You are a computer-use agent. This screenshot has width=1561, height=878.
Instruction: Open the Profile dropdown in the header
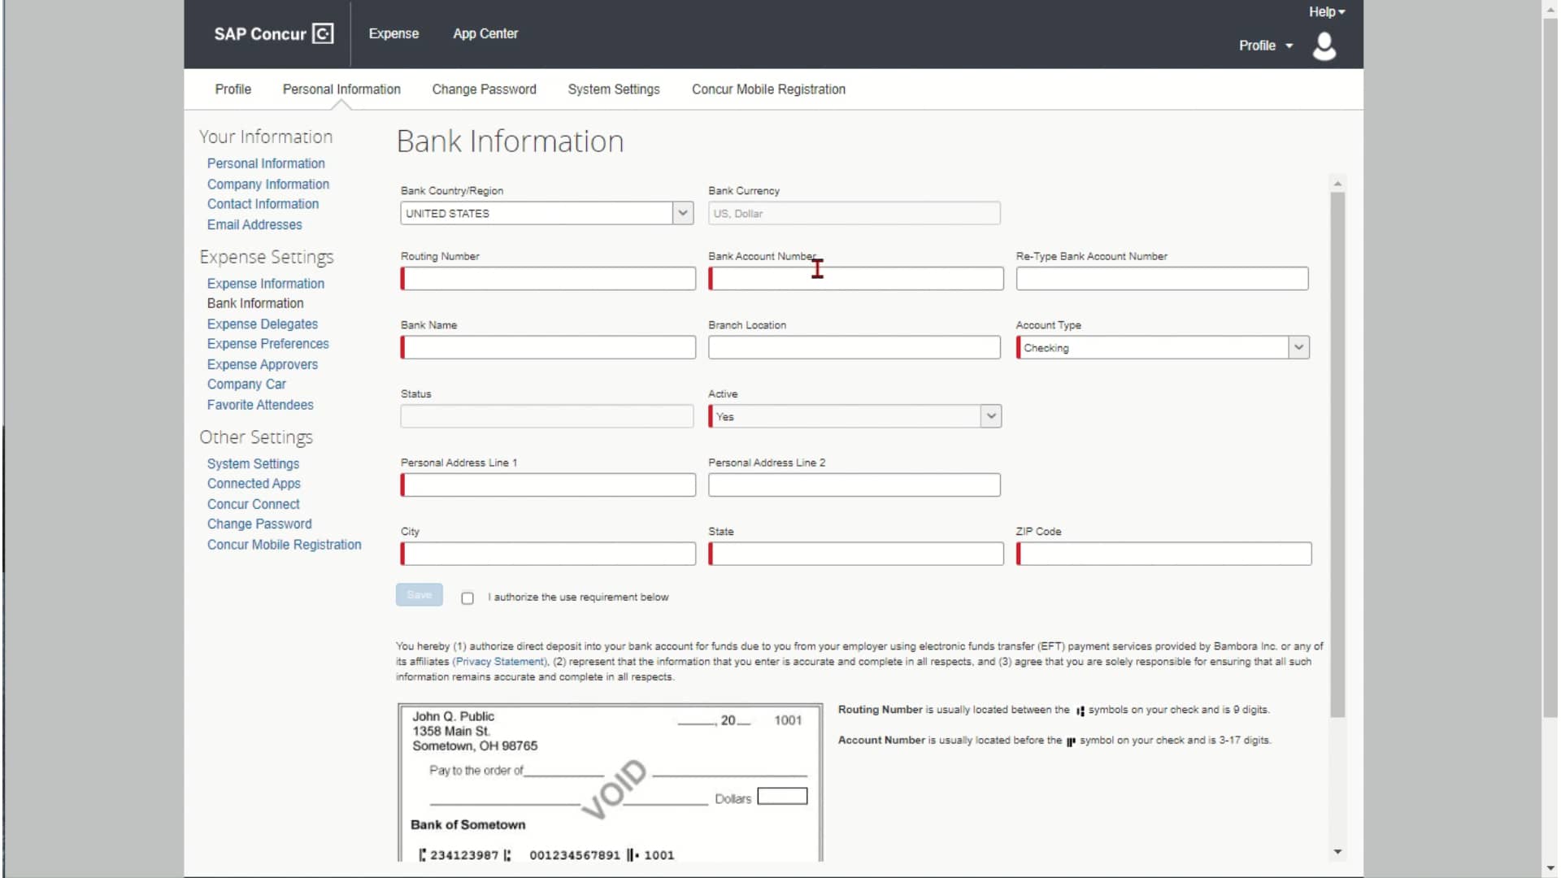pos(1265,46)
